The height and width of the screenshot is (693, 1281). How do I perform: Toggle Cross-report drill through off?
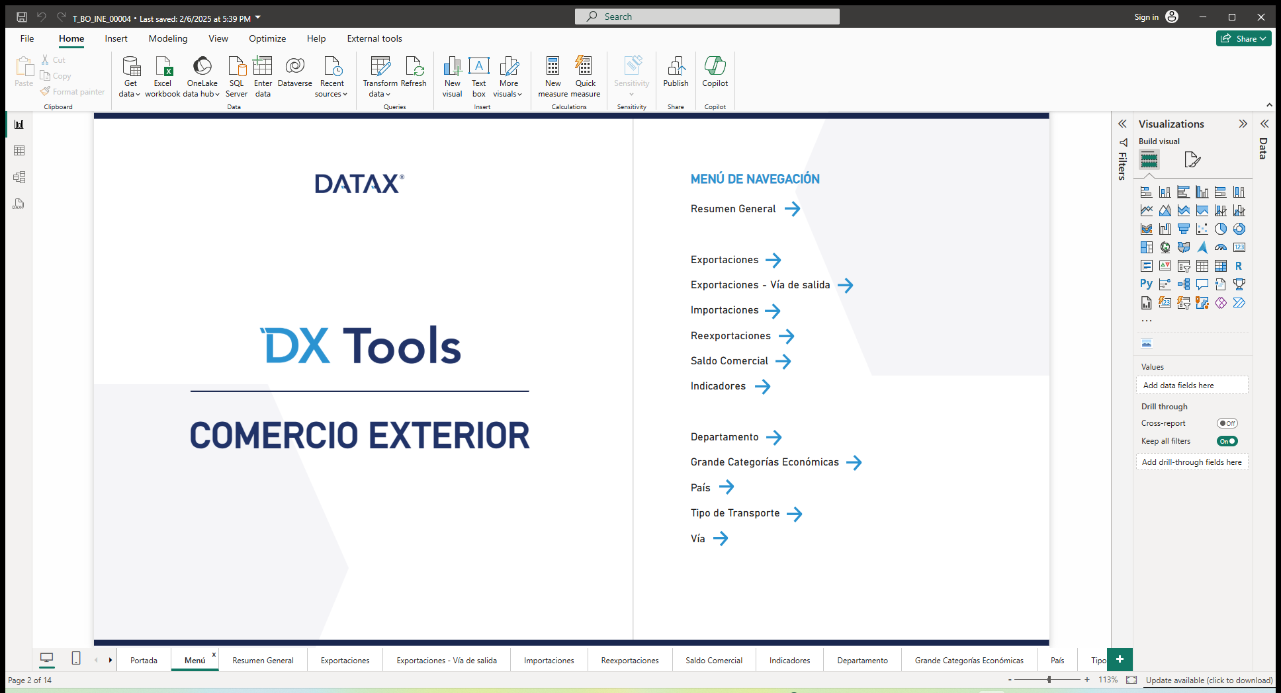tap(1227, 423)
